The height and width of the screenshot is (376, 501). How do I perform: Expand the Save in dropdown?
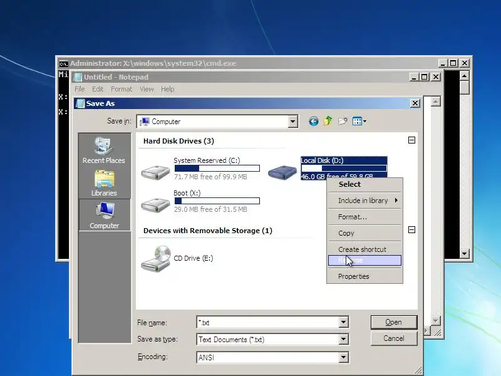point(292,122)
